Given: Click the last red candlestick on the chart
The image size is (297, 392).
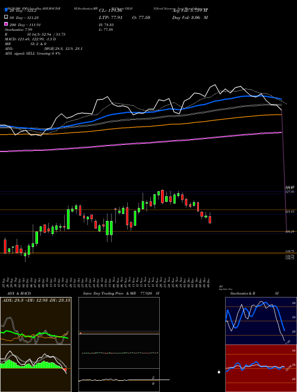Looking at the screenshot, I should [x=210, y=219].
